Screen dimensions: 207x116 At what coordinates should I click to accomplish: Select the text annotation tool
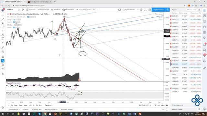[3, 31]
